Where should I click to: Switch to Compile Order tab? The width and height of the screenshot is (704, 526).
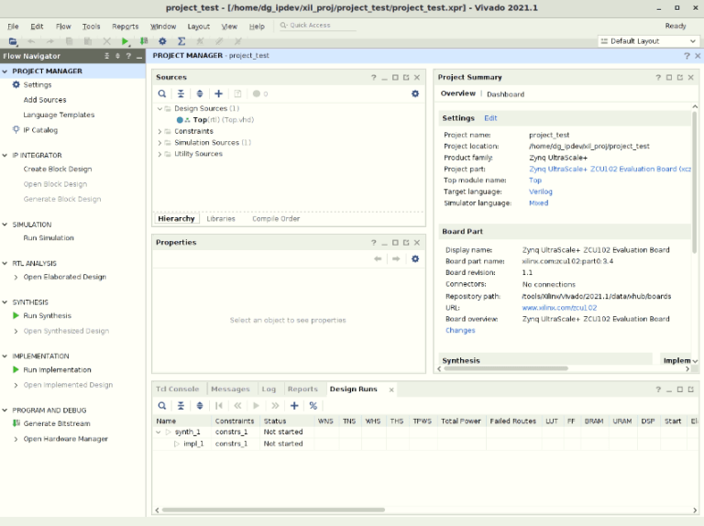(276, 219)
